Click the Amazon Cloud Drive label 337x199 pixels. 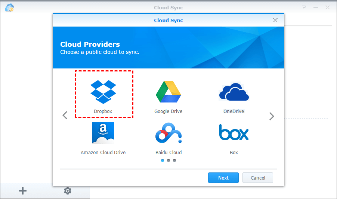tap(103, 152)
